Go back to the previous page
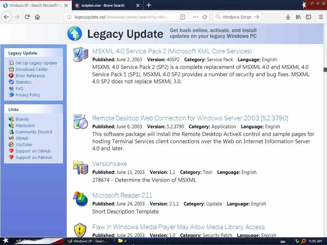Screen dimensions: 327x245 pos(6,17)
